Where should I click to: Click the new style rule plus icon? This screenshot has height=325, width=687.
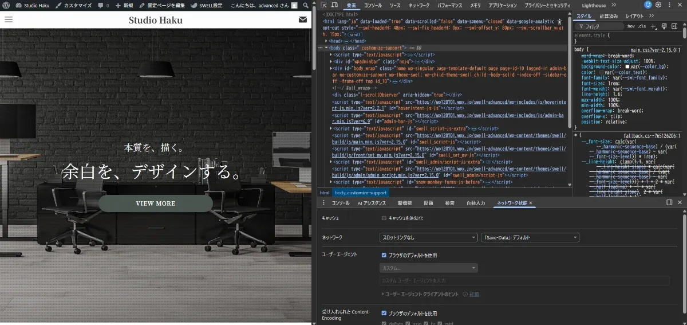pos(653,26)
